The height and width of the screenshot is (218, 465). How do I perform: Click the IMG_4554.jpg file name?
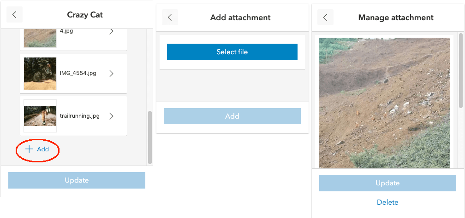78,73
